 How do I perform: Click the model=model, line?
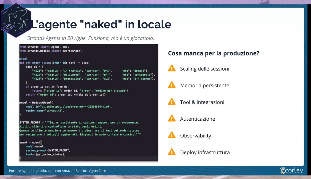pos(35,146)
